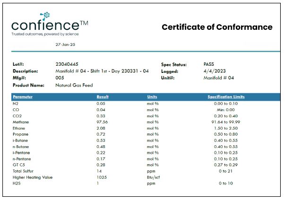Select the Methane parameter row label

(20, 121)
